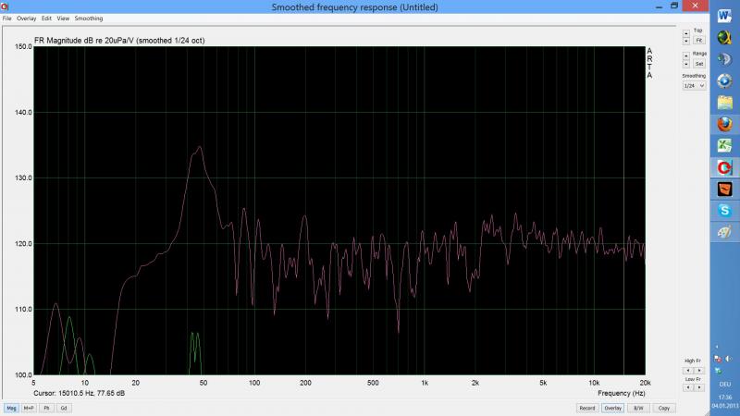Open the Smoothing 1/24 dropdown
The height and width of the screenshot is (416, 740).
pyautogui.click(x=694, y=85)
